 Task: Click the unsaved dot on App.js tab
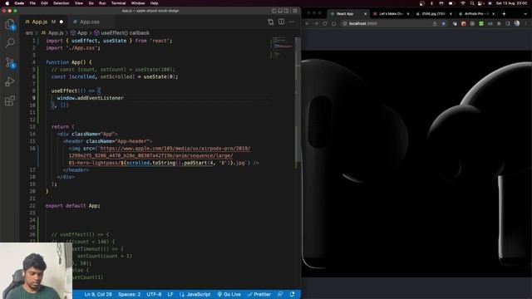(x=62, y=22)
